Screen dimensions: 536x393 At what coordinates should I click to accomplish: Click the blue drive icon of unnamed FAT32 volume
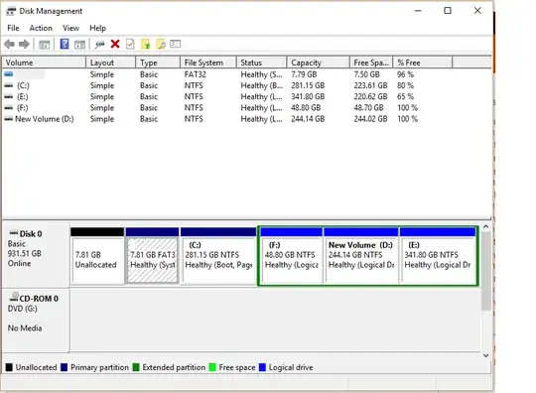coord(9,74)
